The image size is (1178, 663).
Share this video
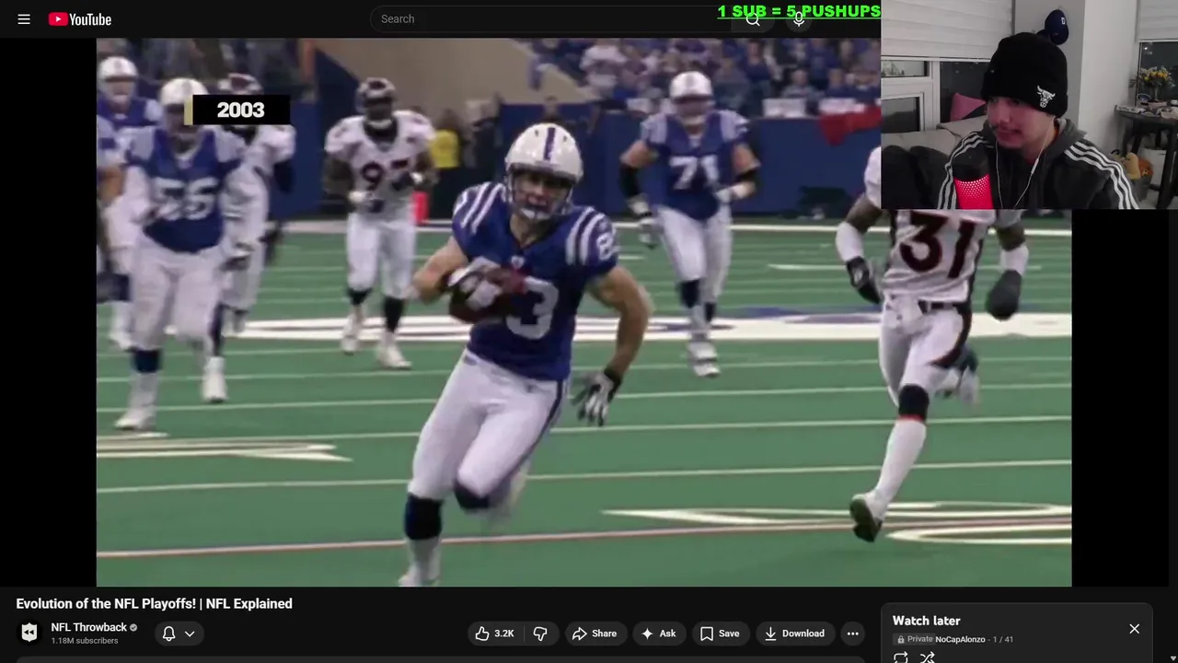(594, 634)
